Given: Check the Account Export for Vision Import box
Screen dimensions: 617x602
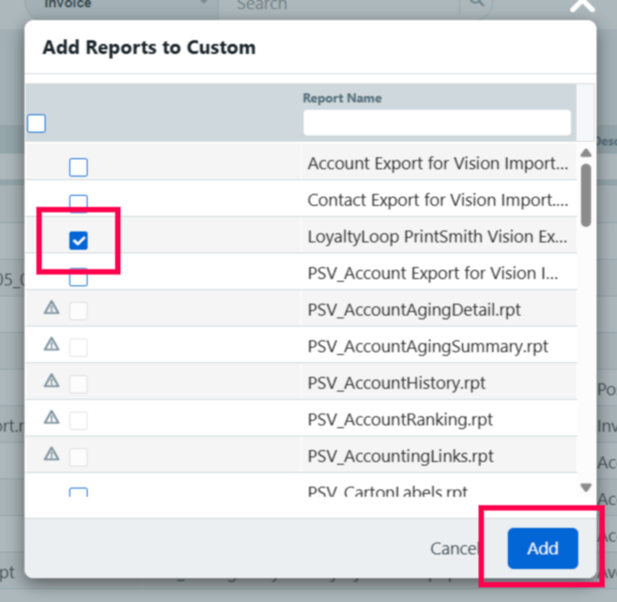Looking at the screenshot, I should (79, 167).
